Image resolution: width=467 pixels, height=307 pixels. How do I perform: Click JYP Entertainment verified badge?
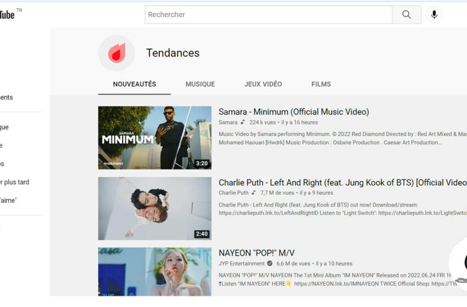tap(270, 263)
